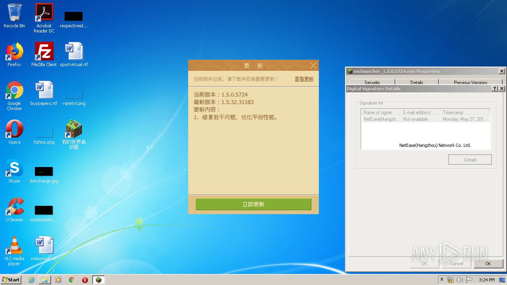Close mclauncher Properties window
Image resolution: width=507 pixels, height=285 pixels.
pyautogui.click(x=502, y=71)
